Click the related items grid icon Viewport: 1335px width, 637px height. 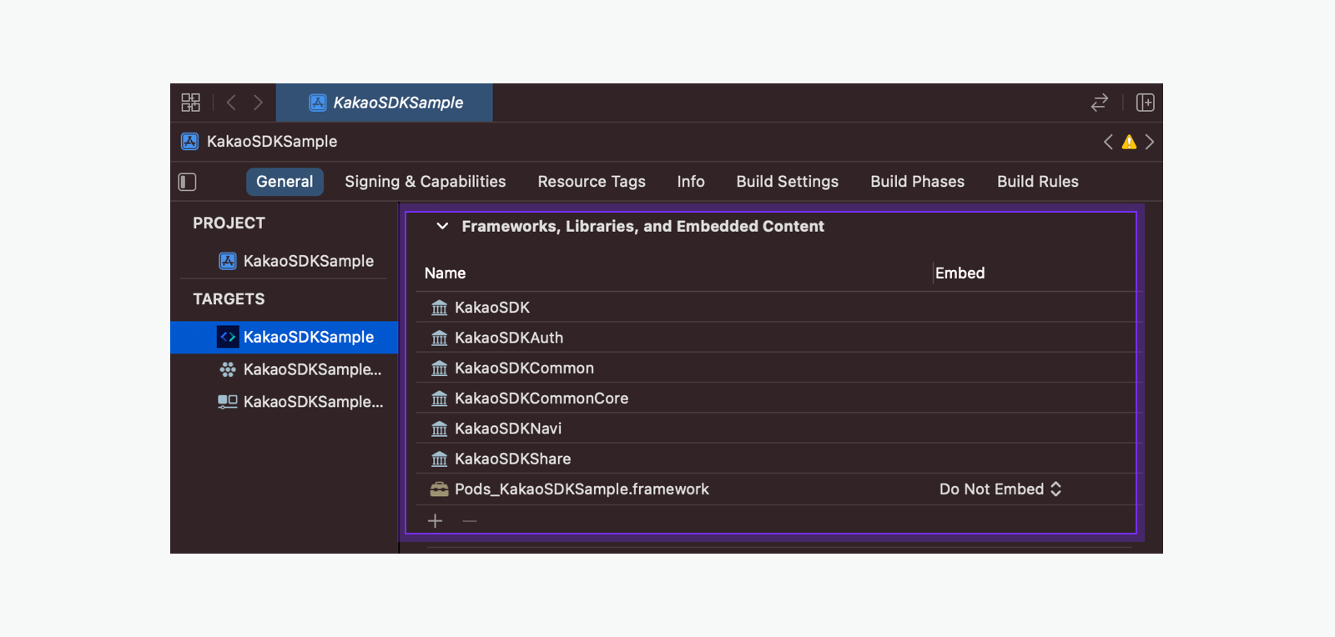[190, 103]
